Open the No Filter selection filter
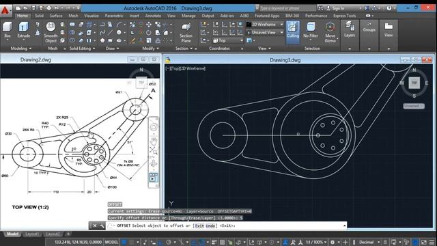The width and height of the screenshot is (437, 246). [311, 30]
